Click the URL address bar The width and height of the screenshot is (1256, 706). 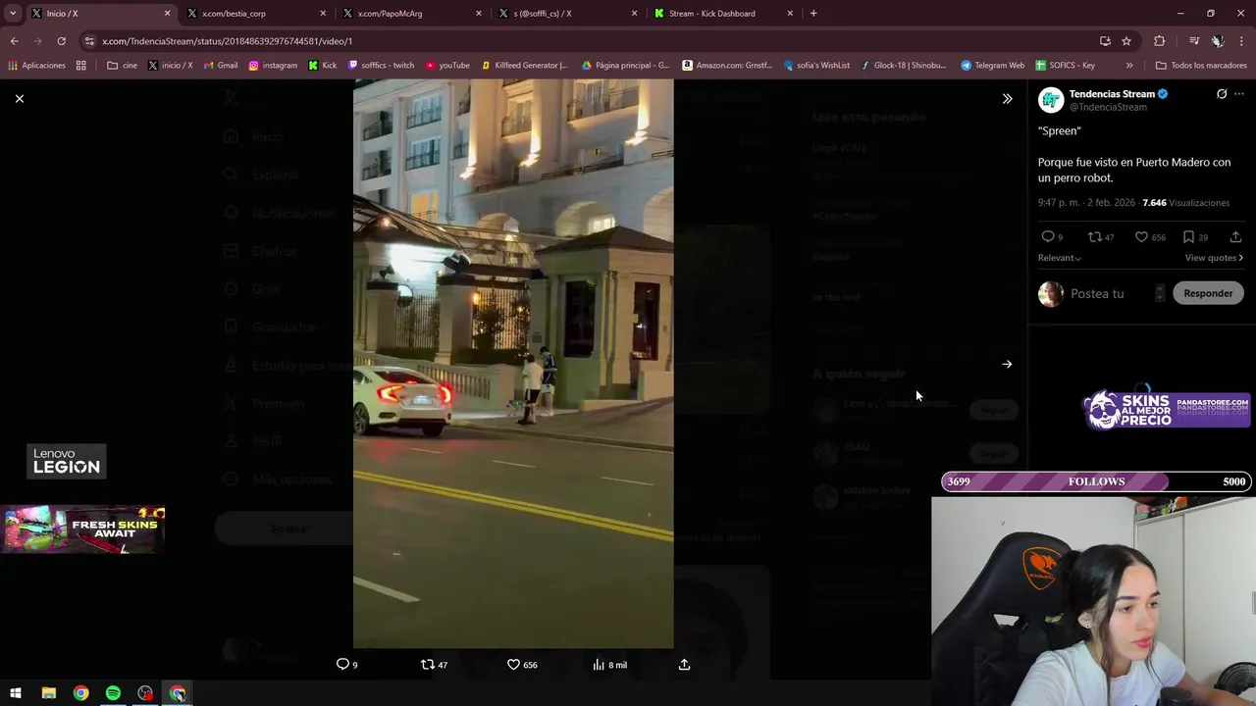(x=589, y=41)
